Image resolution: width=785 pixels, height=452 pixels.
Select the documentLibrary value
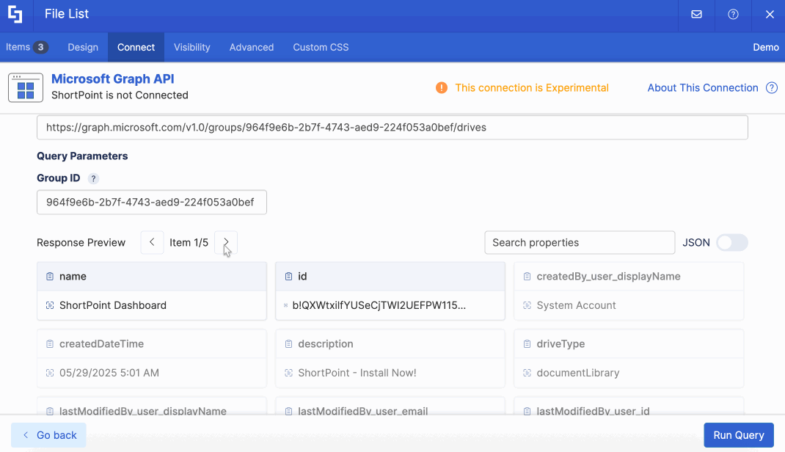[x=577, y=373]
